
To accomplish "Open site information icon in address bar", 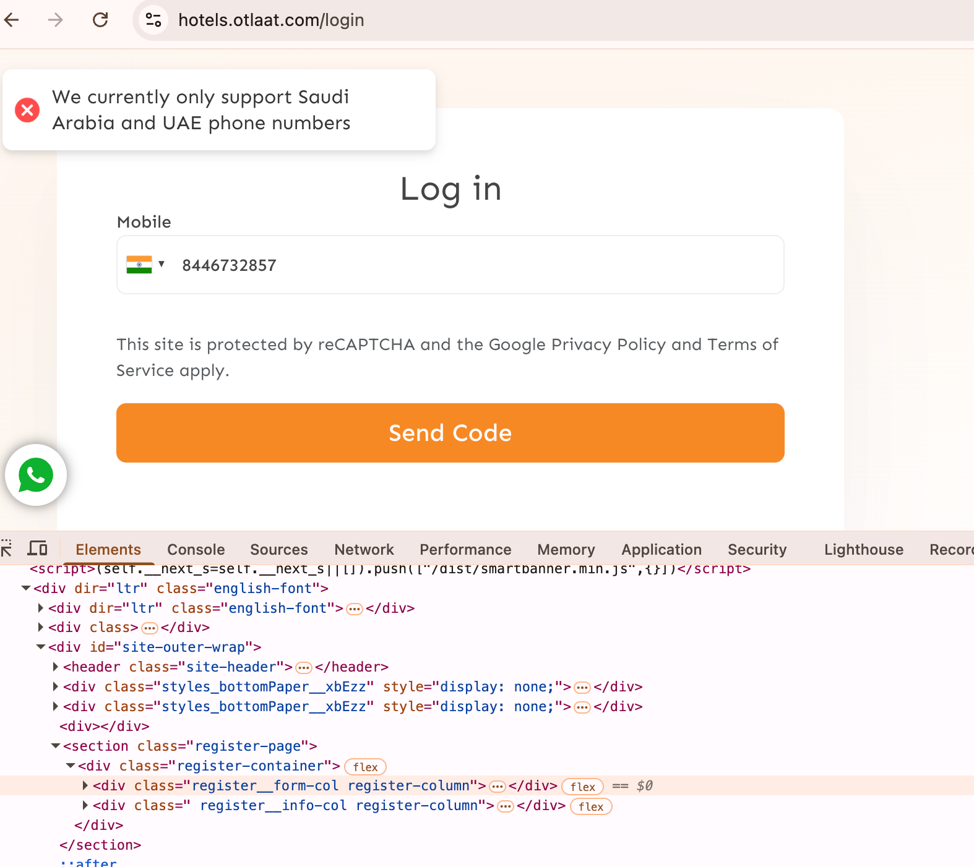I will pyautogui.click(x=153, y=20).
